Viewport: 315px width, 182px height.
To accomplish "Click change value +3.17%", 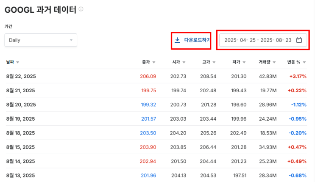I will [x=298, y=77].
